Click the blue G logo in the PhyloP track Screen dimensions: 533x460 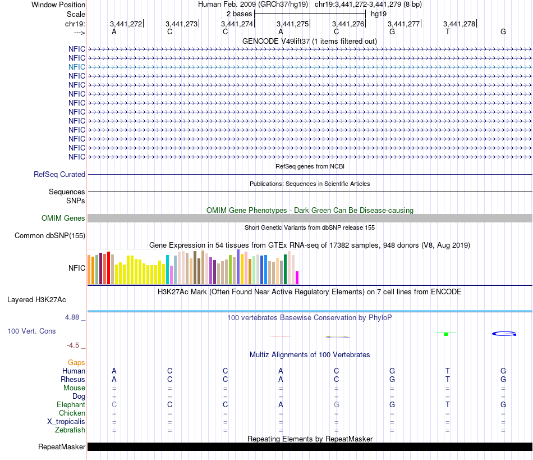[x=504, y=334]
